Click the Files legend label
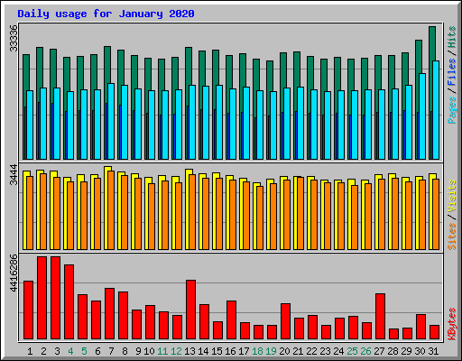 tap(451, 72)
